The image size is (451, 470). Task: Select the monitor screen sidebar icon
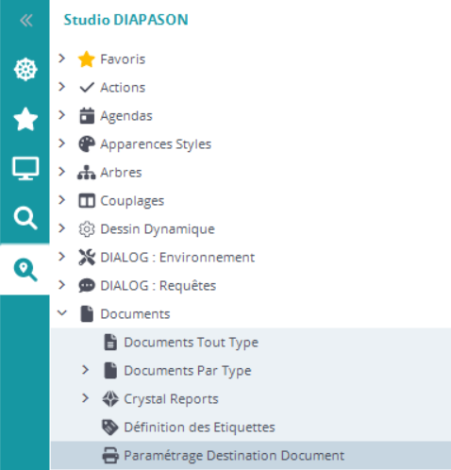[25, 168]
